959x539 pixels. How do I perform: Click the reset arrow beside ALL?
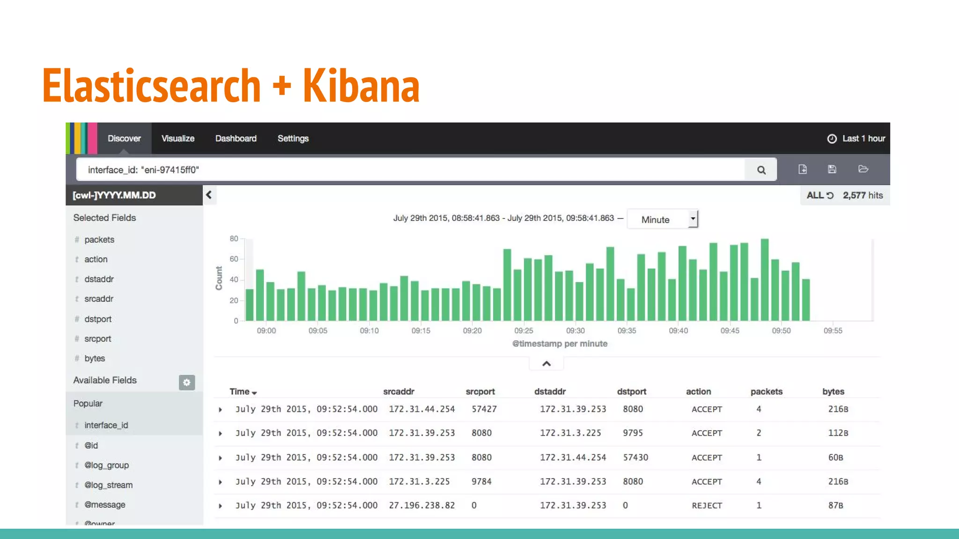pyautogui.click(x=830, y=196)
